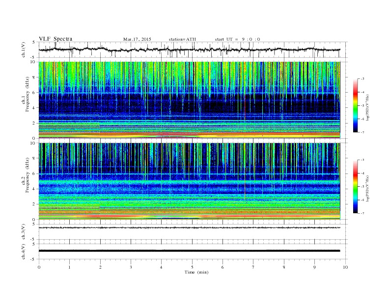Click the time axis tick label "8"

pos(284,267)
